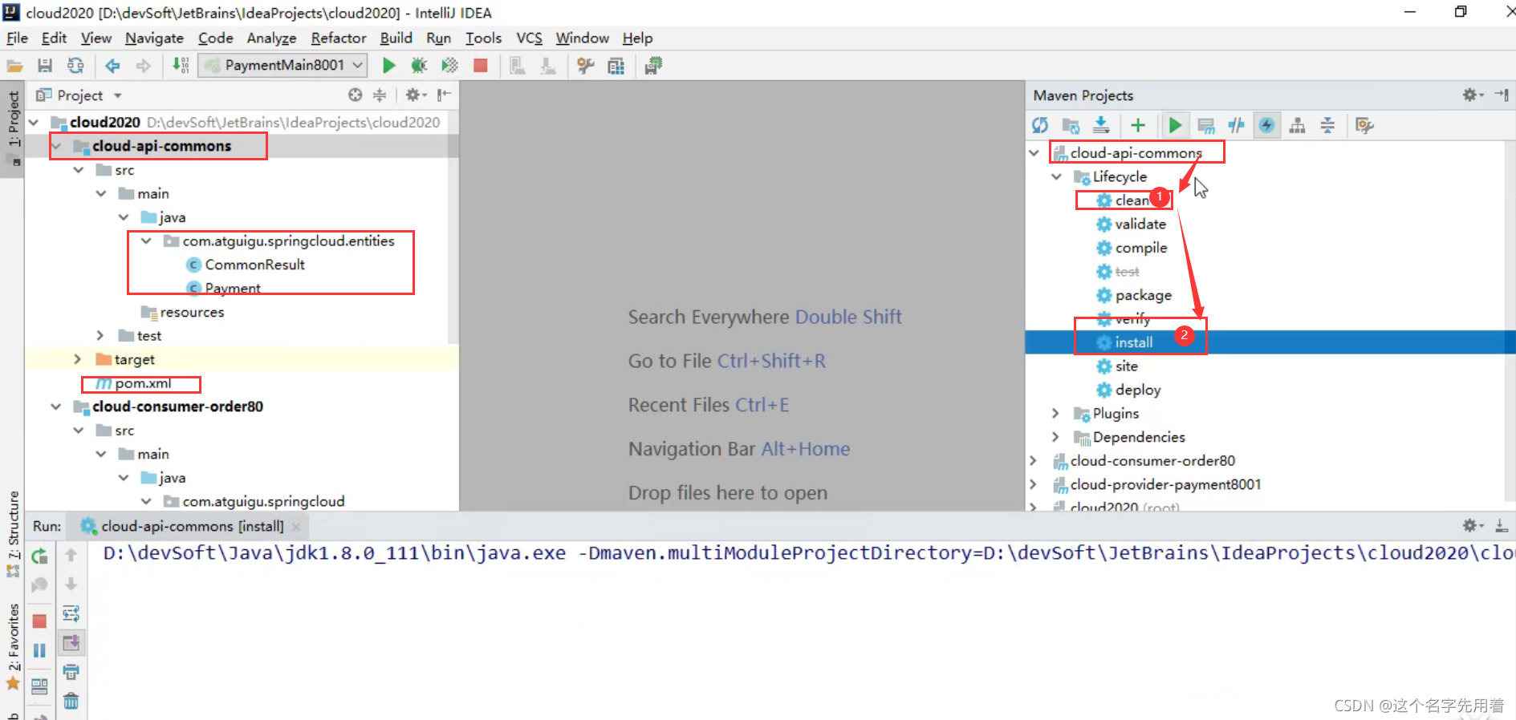
Task: Collapse the cloud-api-commons folder in Project tree
Action: (x=56, y=146)
